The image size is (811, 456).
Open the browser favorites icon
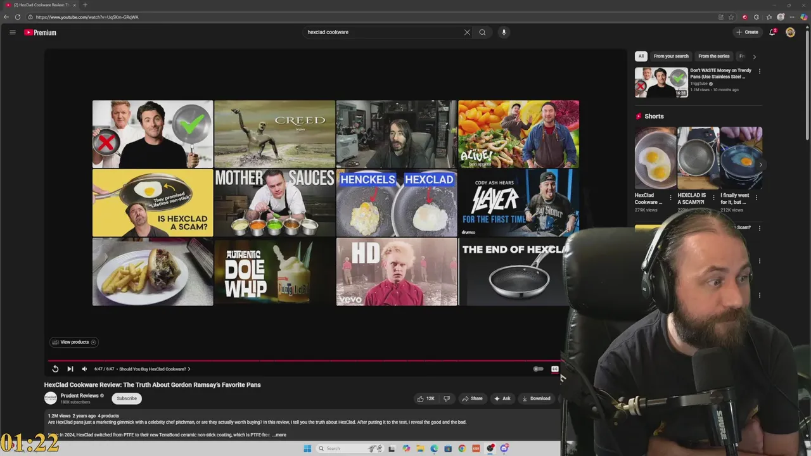click(x=769, y=17)
